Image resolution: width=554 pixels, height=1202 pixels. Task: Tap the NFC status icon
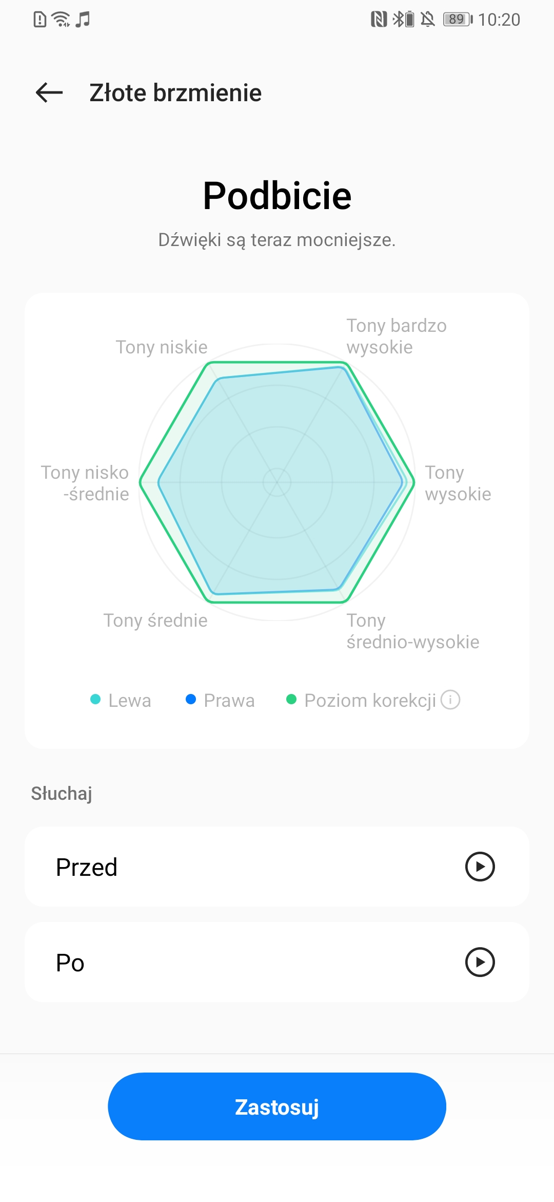coord(379,20)
